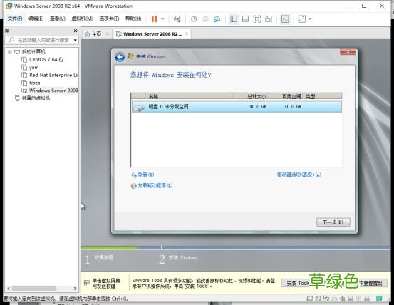Open the stretch display dropdown arrow
Screen dimensions: 394x305
(310, 19)
